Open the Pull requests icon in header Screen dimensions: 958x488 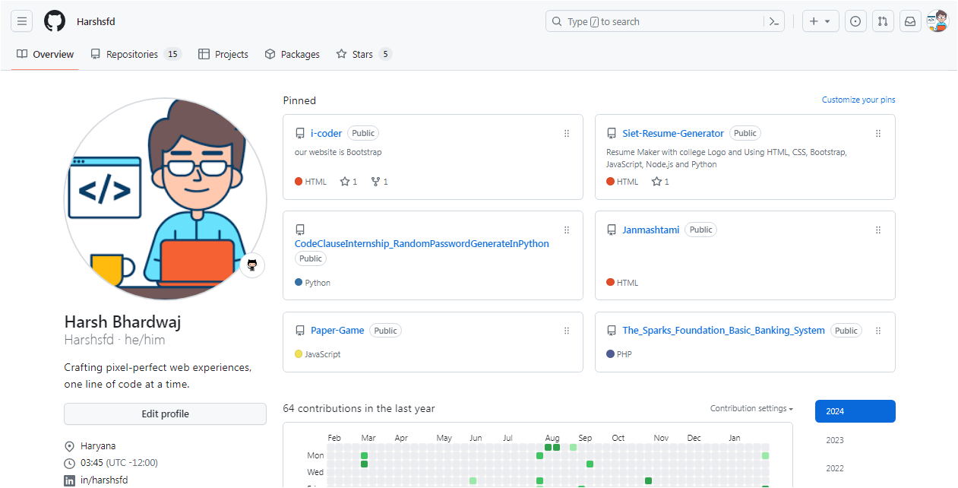point(882,21)
